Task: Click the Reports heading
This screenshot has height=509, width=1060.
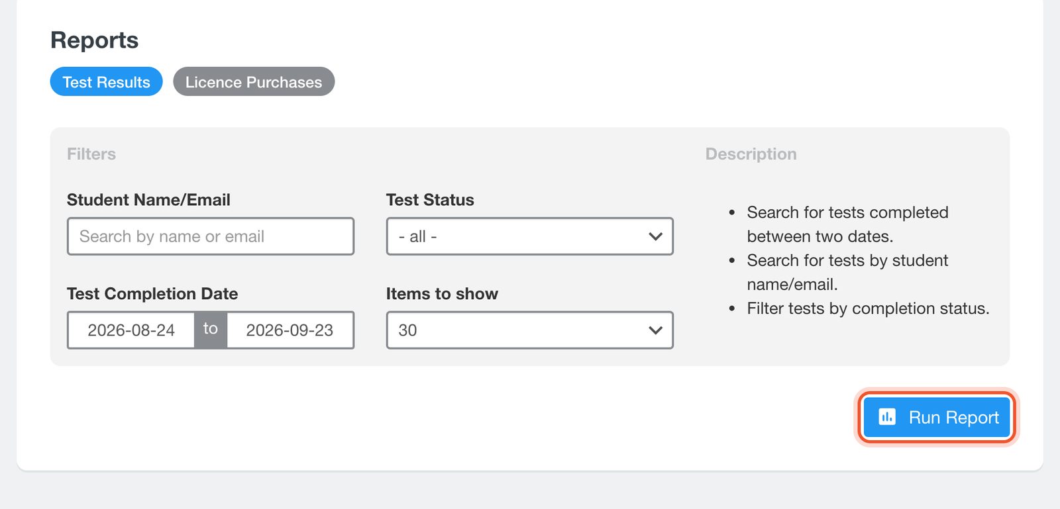Action: 95,40
